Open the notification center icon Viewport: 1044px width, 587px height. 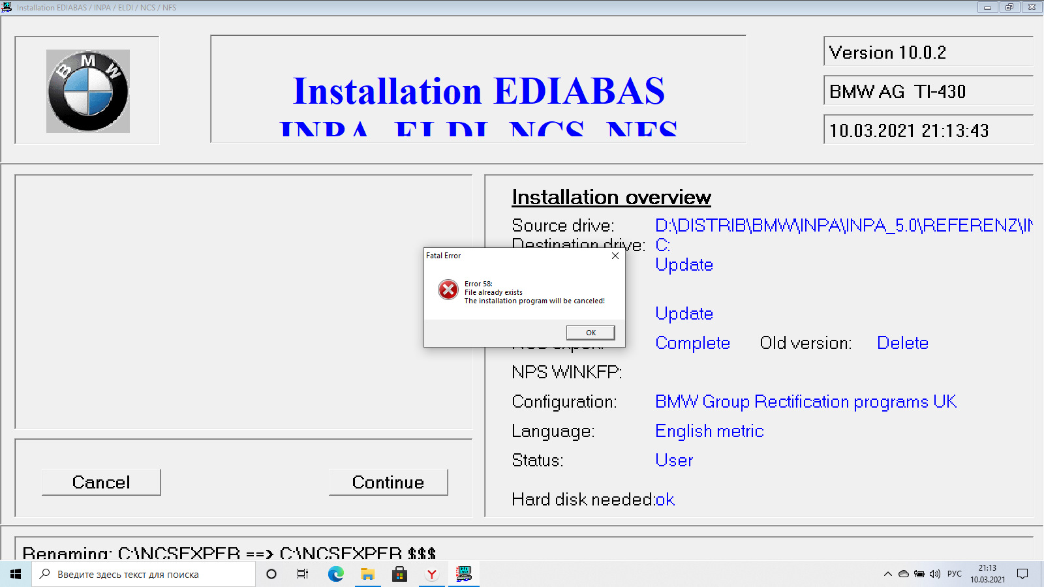click(1022, 574)
